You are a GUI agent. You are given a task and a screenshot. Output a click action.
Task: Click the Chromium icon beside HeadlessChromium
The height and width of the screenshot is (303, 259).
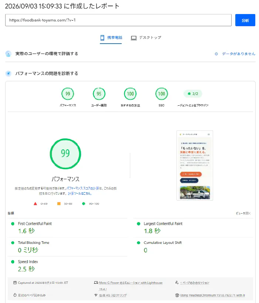(x=177, y=295)
